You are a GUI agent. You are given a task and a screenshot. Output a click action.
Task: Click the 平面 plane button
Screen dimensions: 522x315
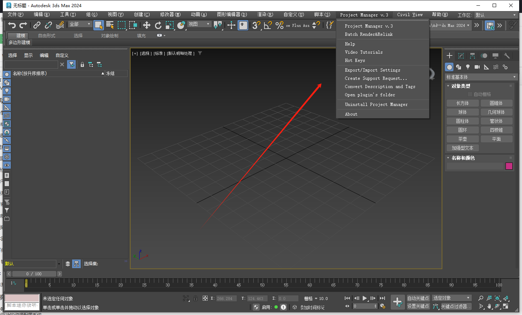(497, 139)
